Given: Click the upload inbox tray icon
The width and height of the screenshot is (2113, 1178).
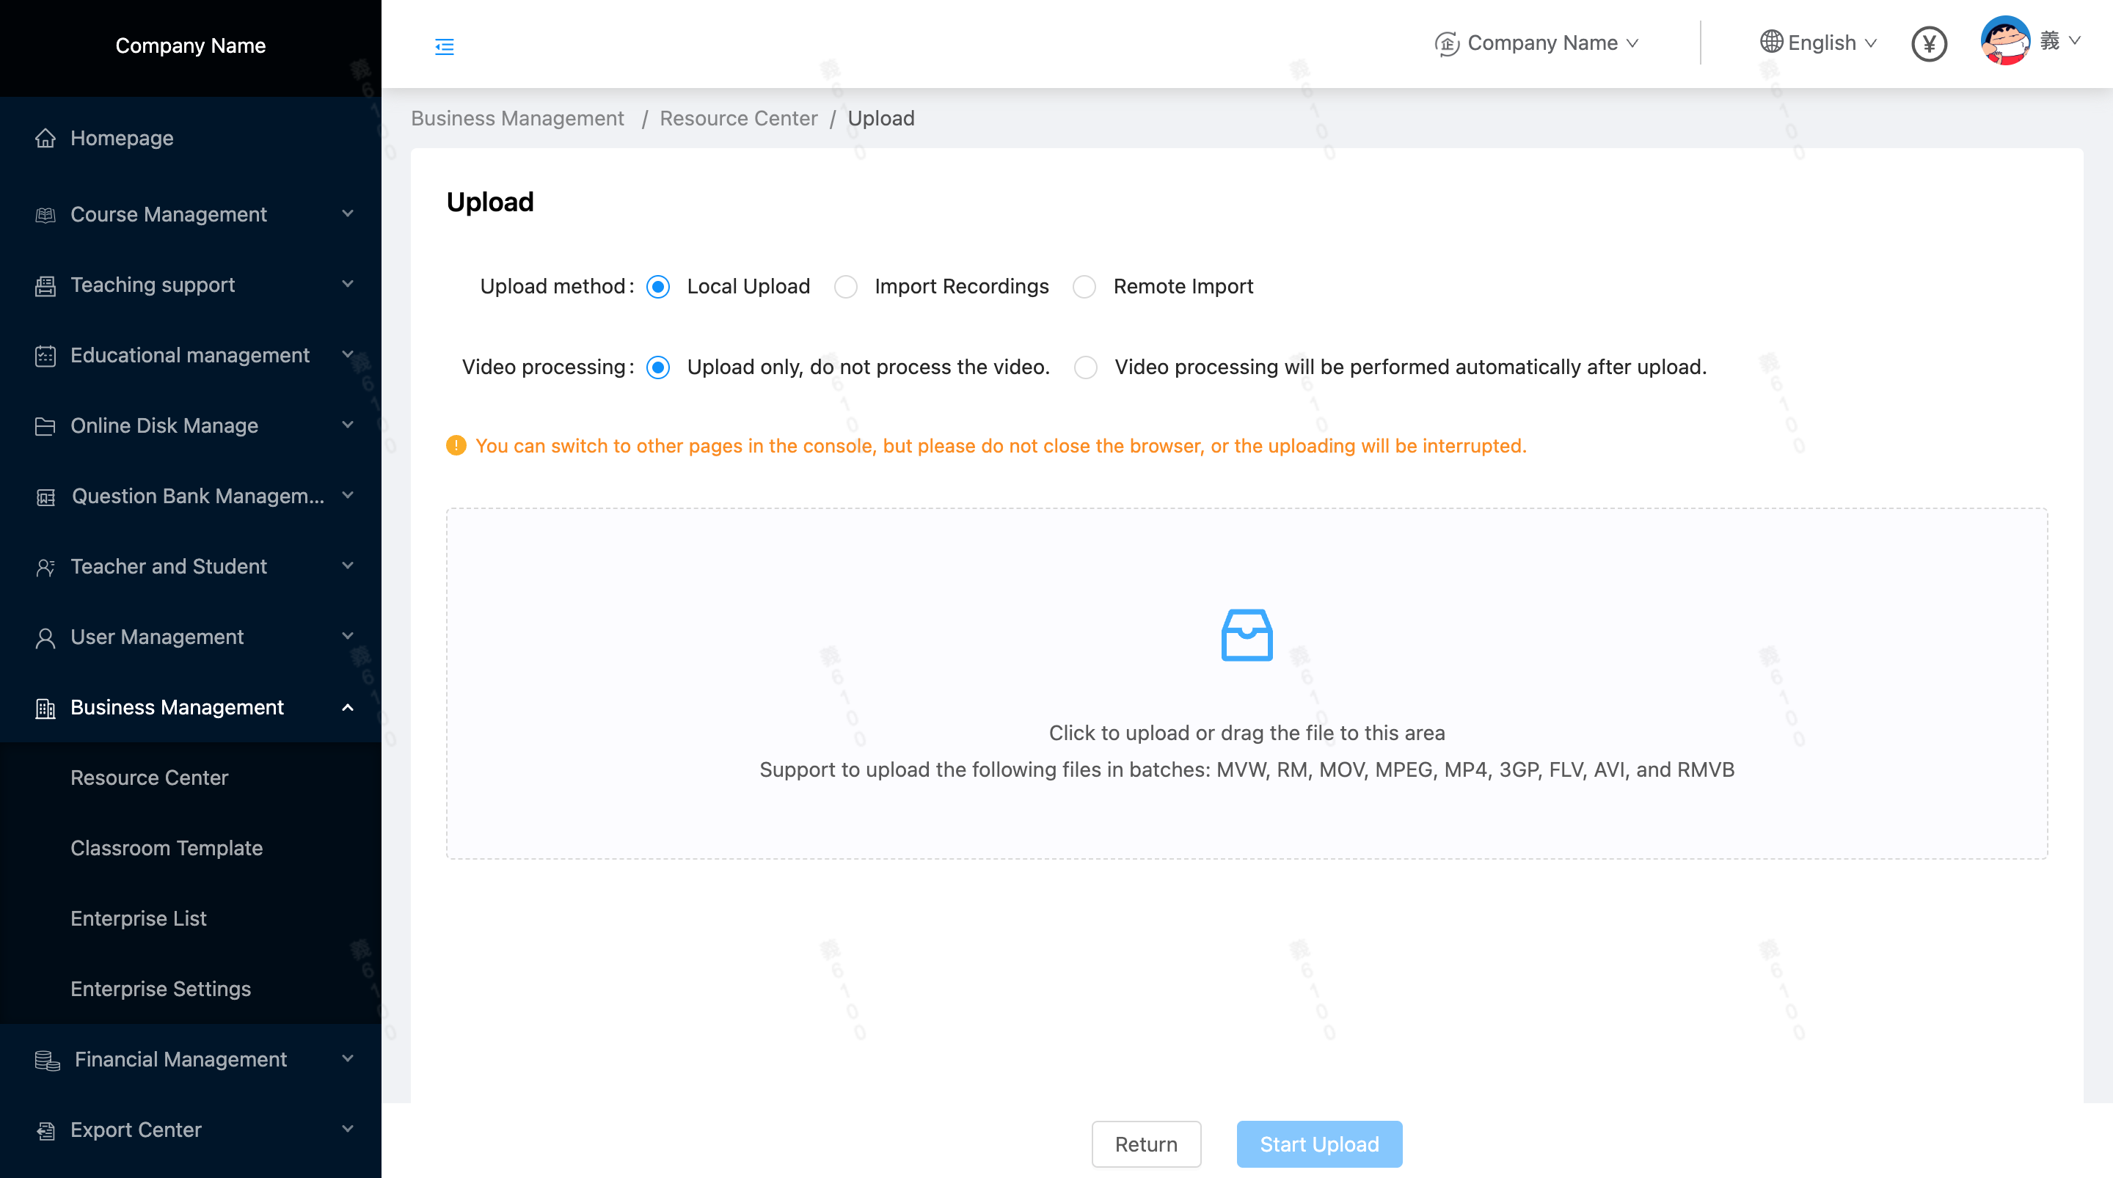Looking at the screenshot, I should (x=1246, y=634).
